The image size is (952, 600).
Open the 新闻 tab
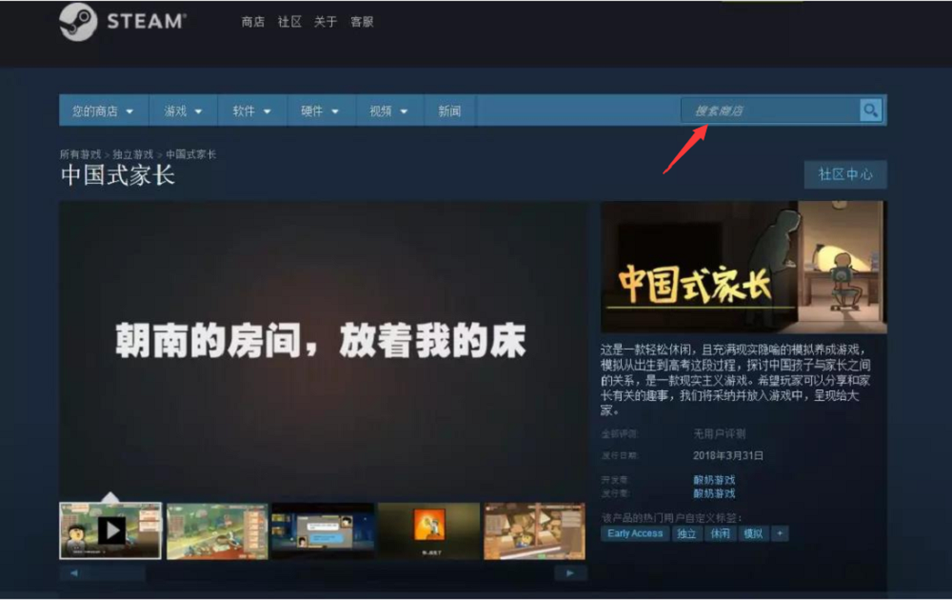coord(450,111)
